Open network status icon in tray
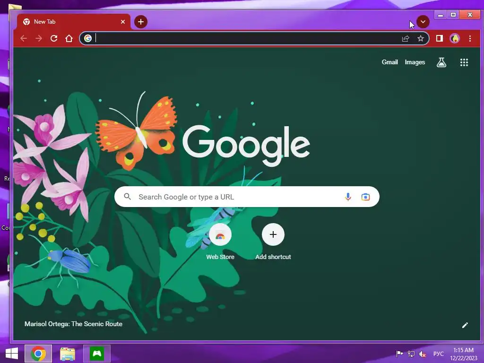The image size is (484, 363). (x=411, y=354)
